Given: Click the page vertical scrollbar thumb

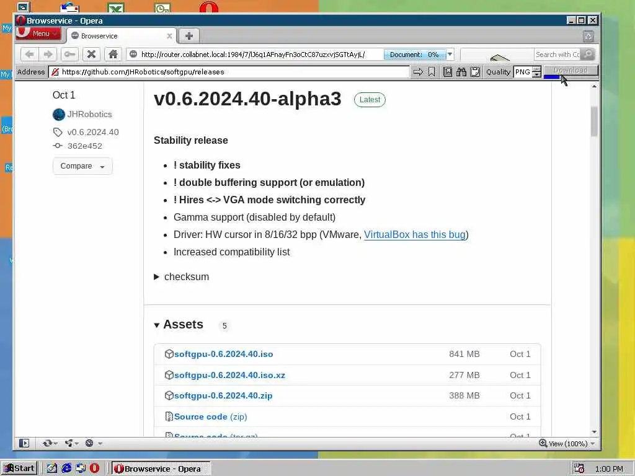Looking at the screenshot, I should (x=594, y=121).
